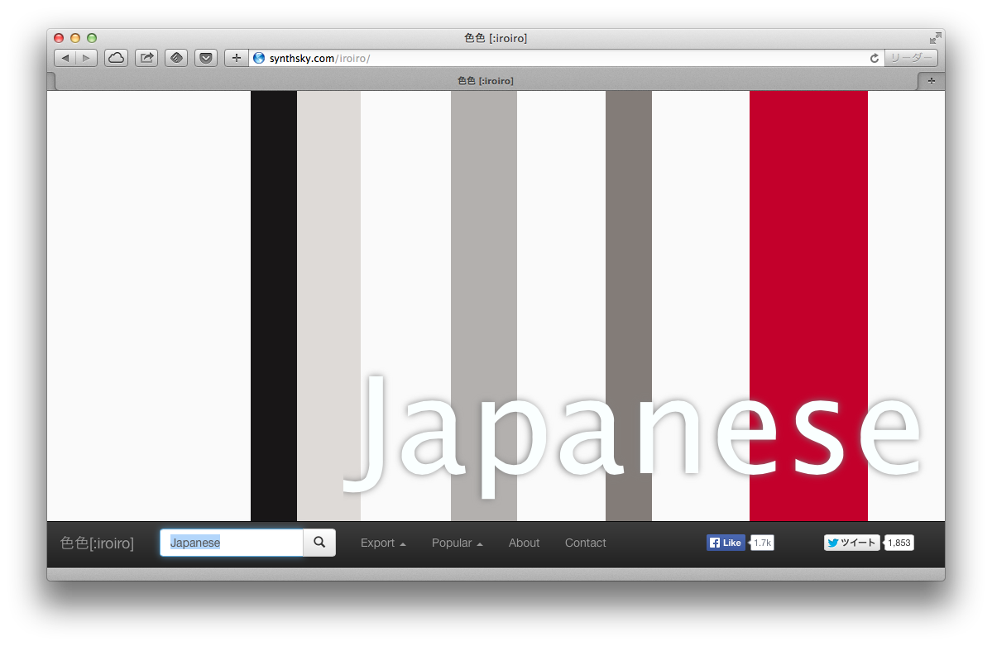
Task: Focus the Japanese search input field
Action: 232,543
